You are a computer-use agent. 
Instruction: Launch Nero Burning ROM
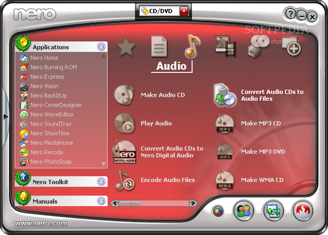click(x=54, y=67)
